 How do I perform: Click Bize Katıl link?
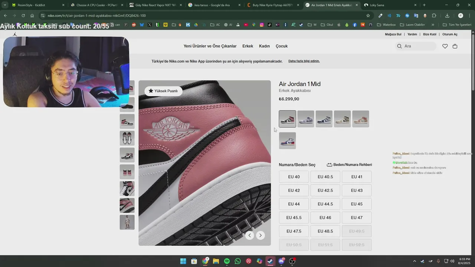pyautogui.click(x=430, y=34)
